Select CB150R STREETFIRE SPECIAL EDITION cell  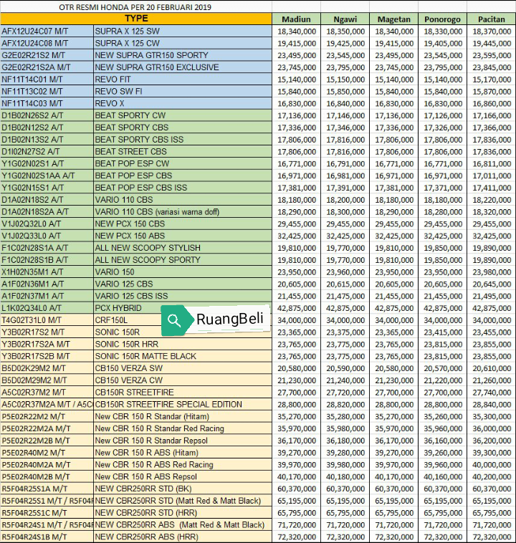(x=183, y=405)
